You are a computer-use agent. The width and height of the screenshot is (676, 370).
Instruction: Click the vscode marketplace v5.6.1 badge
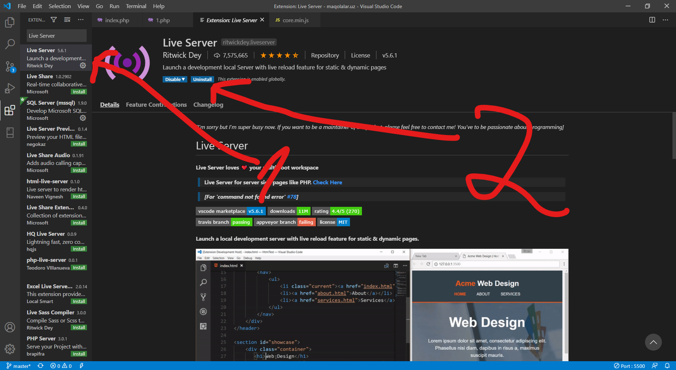click(231, 211)
